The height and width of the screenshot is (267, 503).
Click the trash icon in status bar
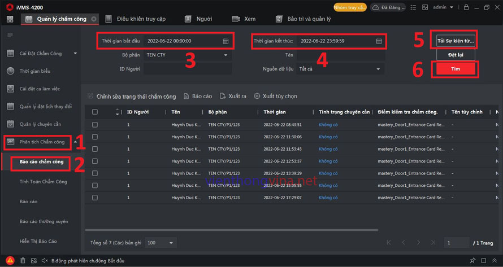click(23, 261)
